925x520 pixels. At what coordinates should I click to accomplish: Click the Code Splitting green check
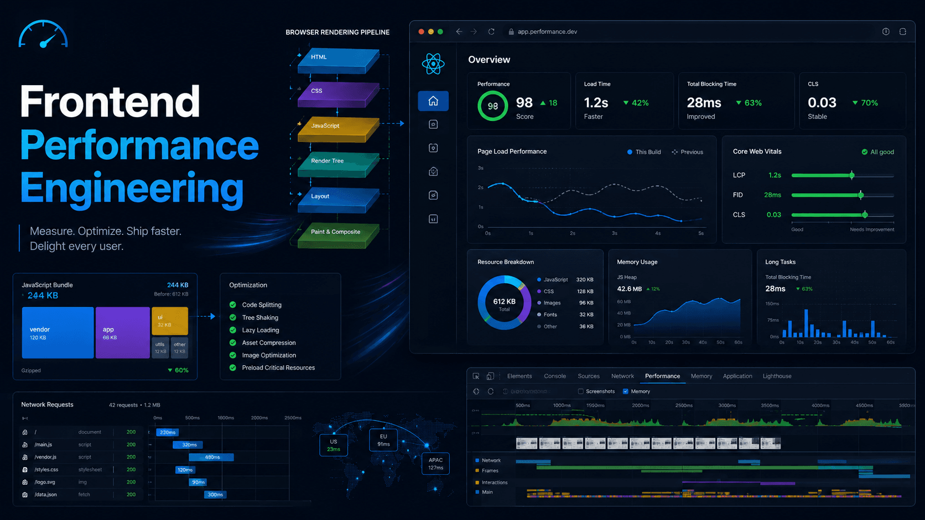[233, 304]
